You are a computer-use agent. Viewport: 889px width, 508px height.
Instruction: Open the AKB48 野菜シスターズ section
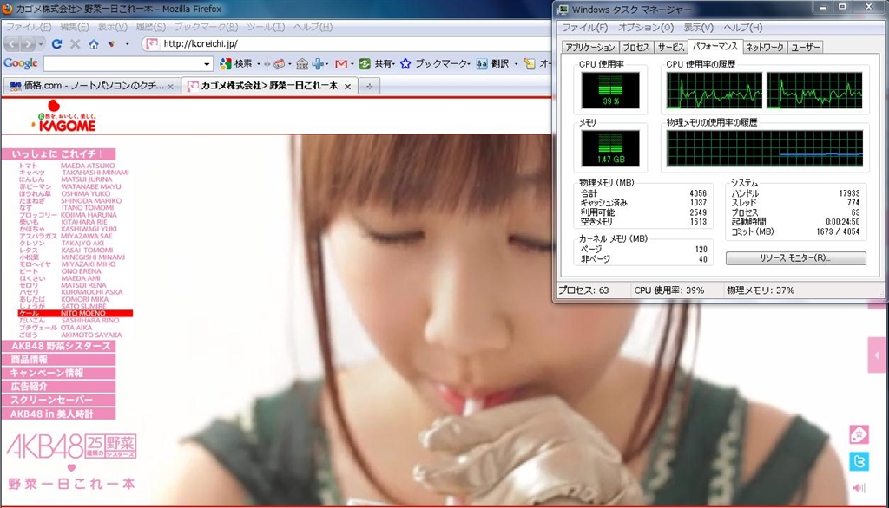click(x=58, y=346)
